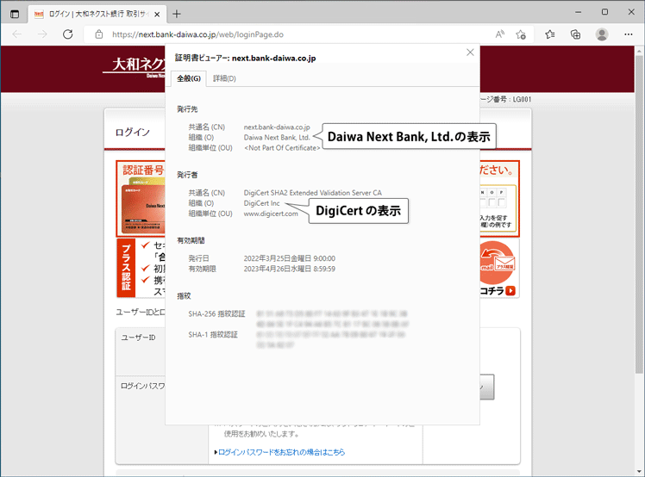Click the authentication card image
The image size is (645, 477).
pos(142,208)
